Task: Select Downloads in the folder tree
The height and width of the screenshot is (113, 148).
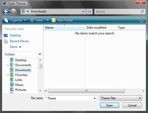Action: click(x=23, y=70)
